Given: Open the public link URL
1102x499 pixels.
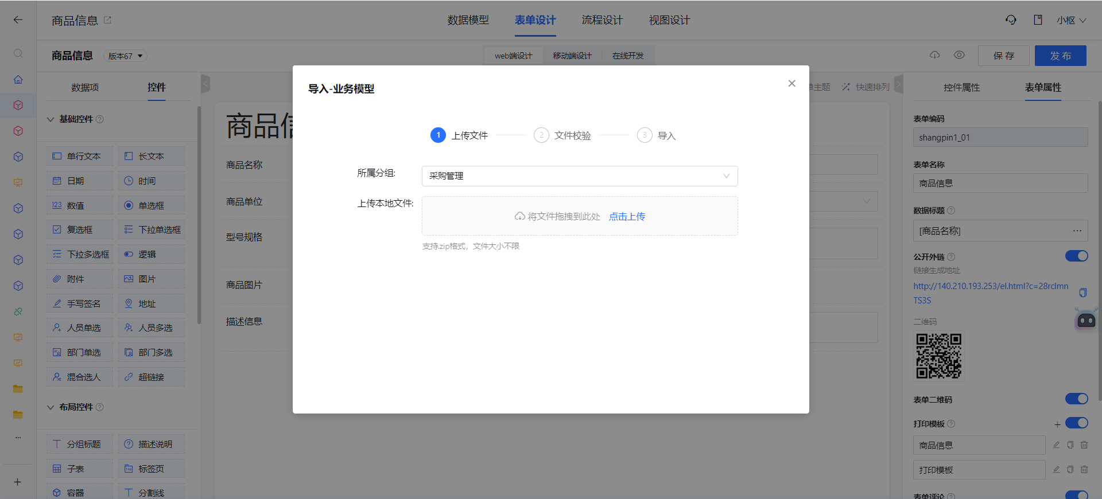Looking at the screenshot, I should tap(991, 293).
